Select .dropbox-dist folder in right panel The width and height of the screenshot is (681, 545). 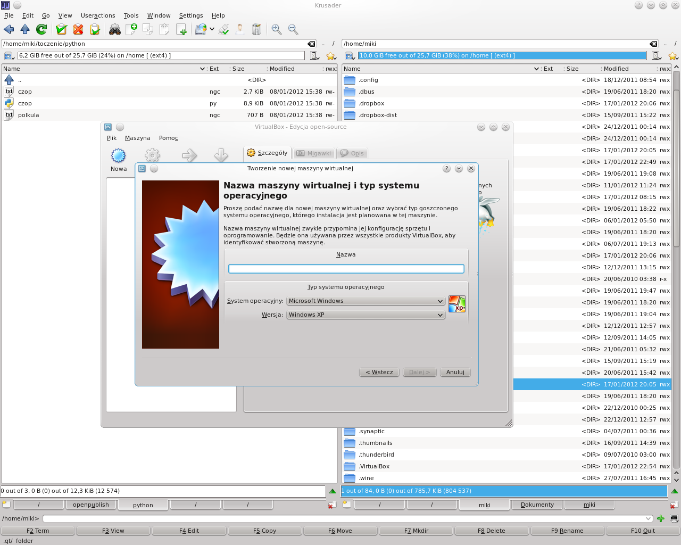(x=506, y=115)
